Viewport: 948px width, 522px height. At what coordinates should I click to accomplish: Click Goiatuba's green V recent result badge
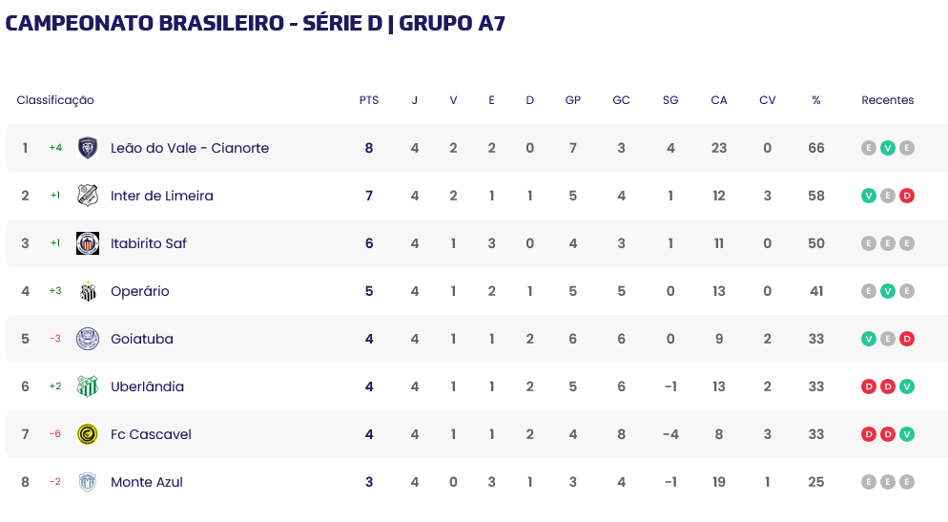pos(869,339)
